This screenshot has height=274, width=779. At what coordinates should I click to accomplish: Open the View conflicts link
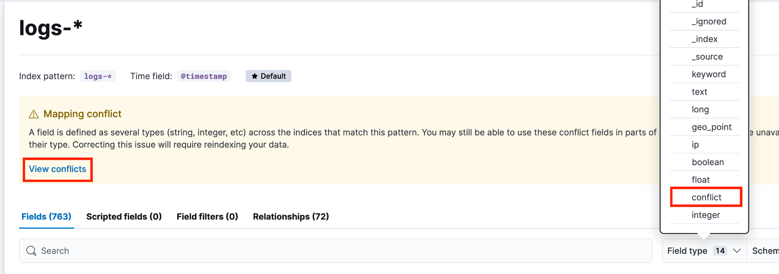click(x=57, y=169)
